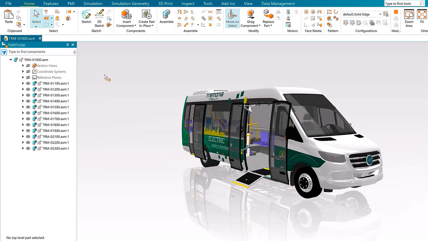Open the default,Solid Edge configuration dropdown

coord(380,14)
